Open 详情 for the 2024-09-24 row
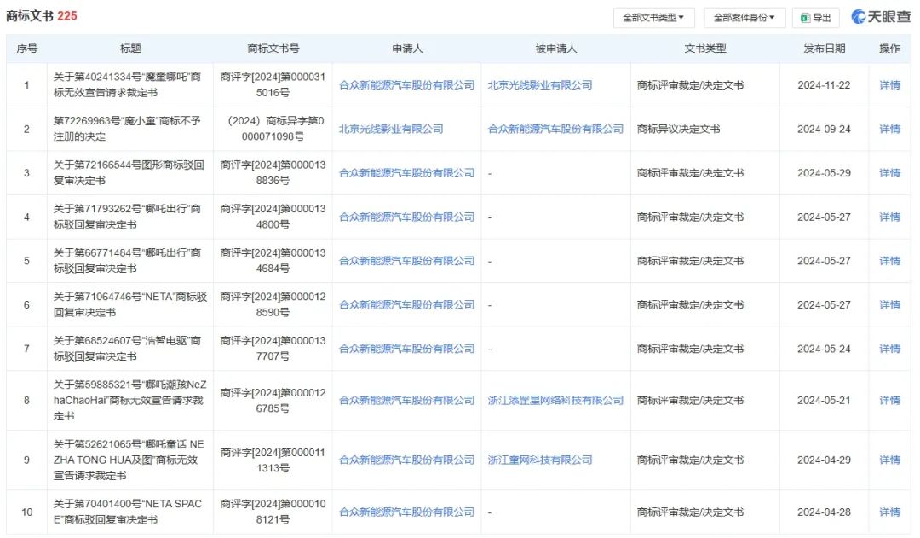920x538 pixels. pos(889,130)
